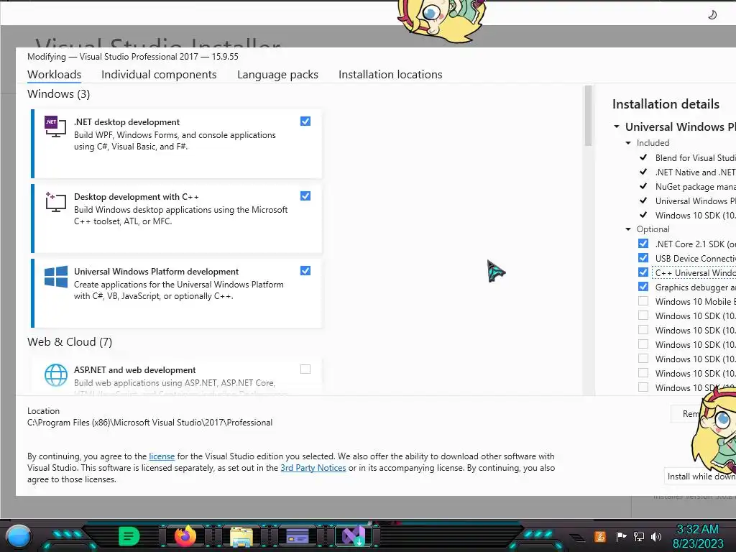Check the ASP.NET and web development workload
Viewport: 736px width, 552px height.
(x=305, y=369)
